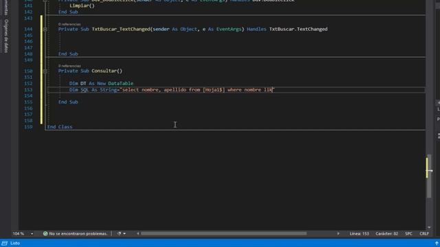Click '[Hoja1$]' in the SQL string

214,90
